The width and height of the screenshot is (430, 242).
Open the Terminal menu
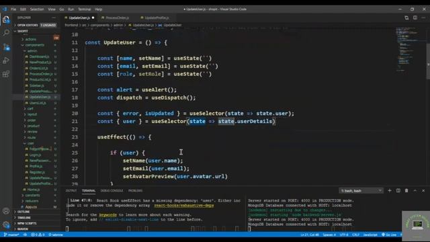(85, 9)
